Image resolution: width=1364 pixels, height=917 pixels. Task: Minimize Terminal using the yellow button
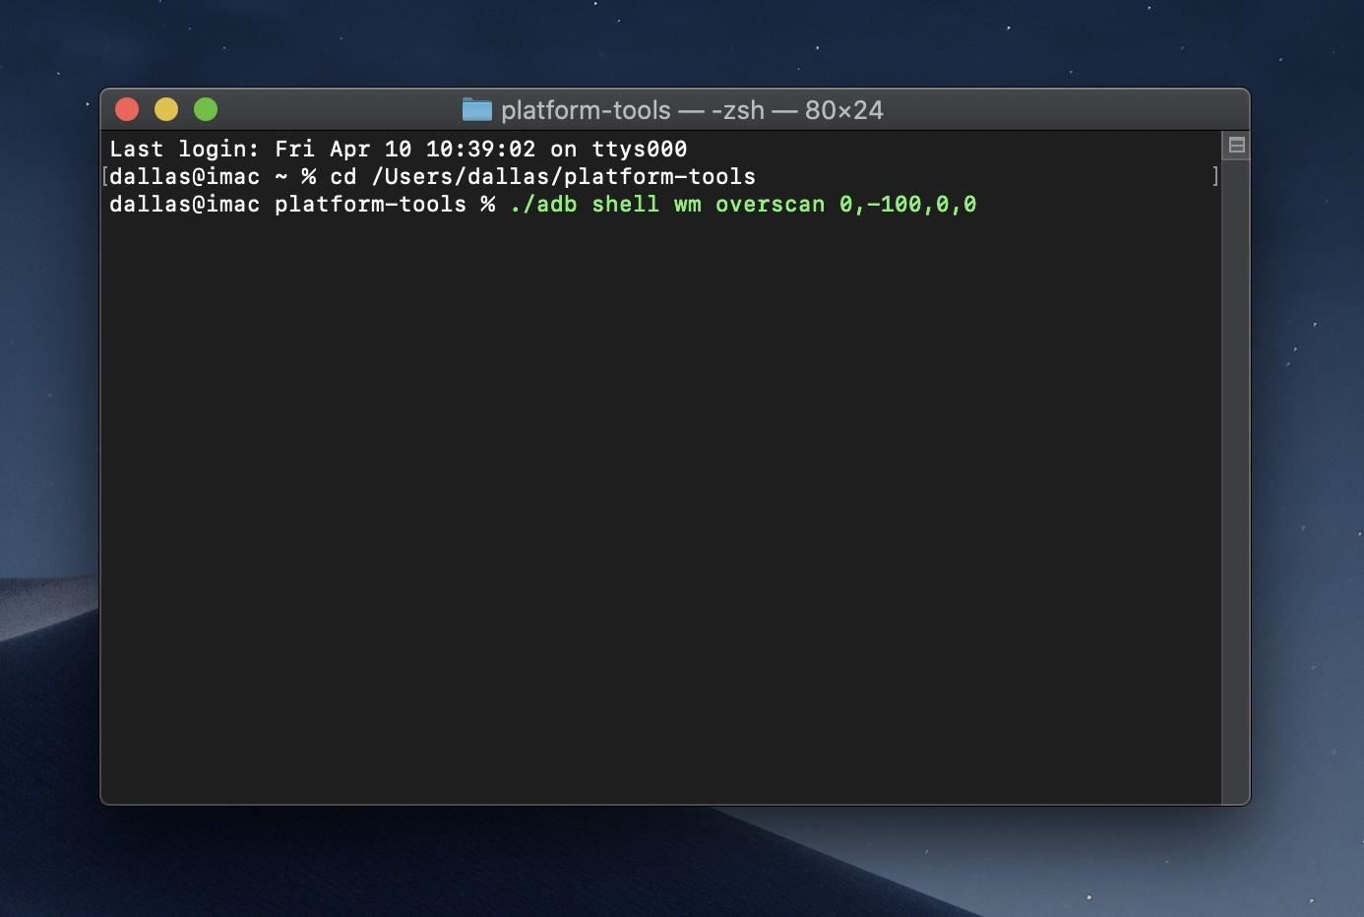(166, 109)
